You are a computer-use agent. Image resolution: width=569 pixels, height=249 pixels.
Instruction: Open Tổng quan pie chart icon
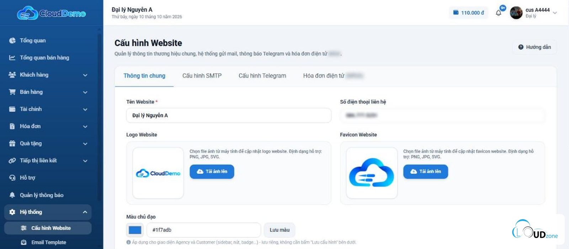pos(12,40)
